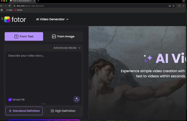The image size is (187, 121).
Task: Reload the Fotor page
Action: (9, 6)
